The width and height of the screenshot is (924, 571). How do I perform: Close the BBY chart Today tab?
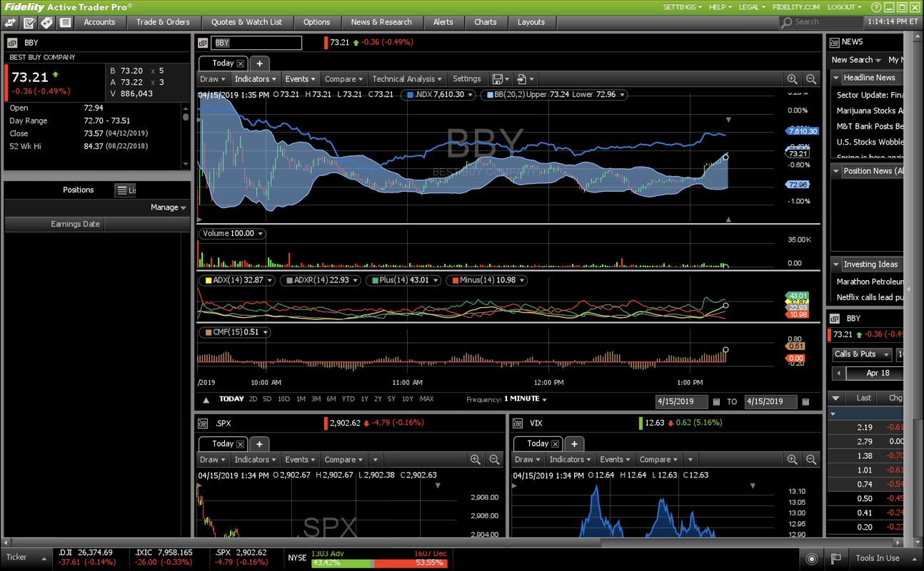[x=241, y=63]
